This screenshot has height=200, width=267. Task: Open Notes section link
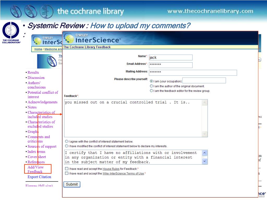coord(32,107)
